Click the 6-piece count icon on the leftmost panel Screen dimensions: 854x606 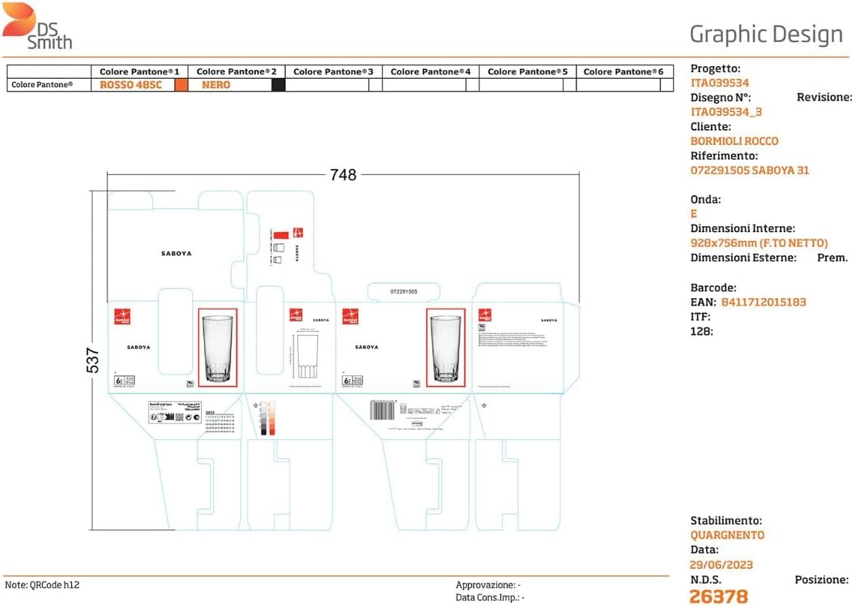point(118,380)
